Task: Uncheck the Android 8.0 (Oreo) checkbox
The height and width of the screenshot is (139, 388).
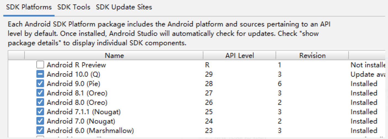Action: 40,102
